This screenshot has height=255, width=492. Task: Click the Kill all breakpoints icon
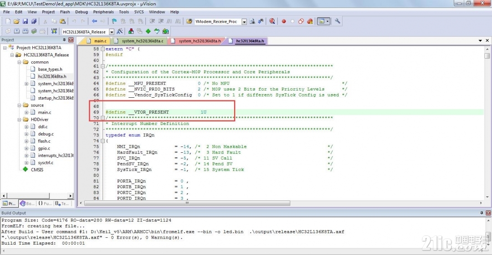pos(310,21)
